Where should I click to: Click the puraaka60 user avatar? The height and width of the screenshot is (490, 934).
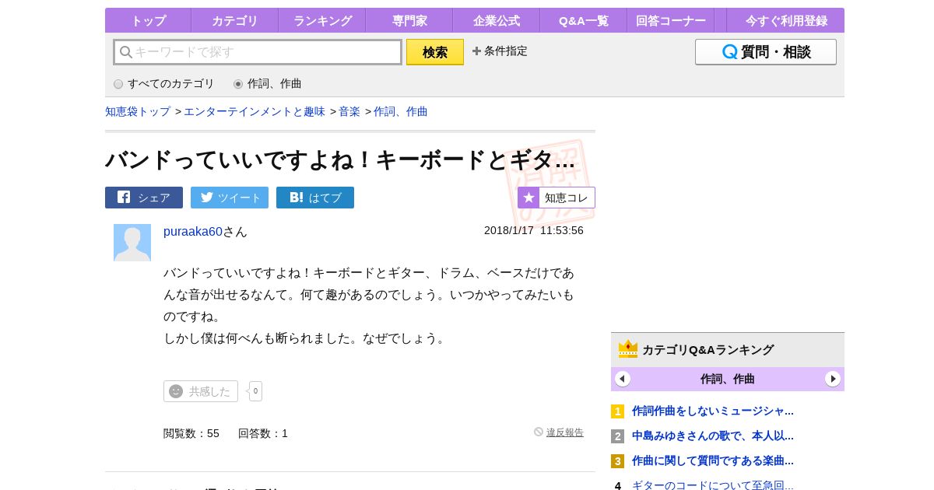[132, 243]
